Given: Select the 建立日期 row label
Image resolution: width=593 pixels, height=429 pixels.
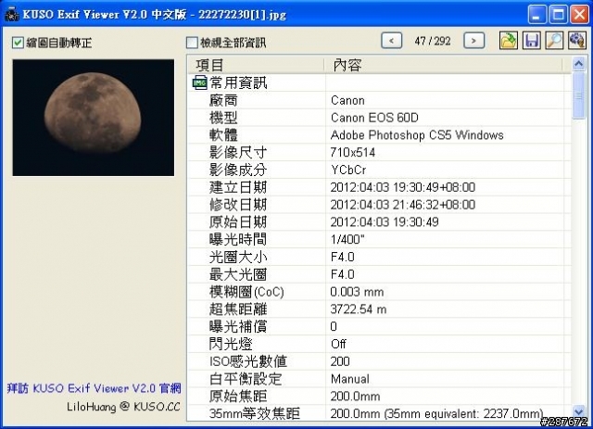Looking at the screenshot, I should point(238,187).
